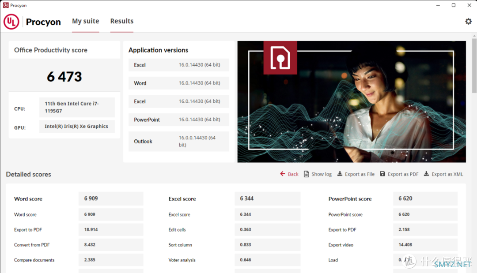Click the bold PowerPoint score value 6 620
The image size is (477, 273).
[x=425, y=198]
